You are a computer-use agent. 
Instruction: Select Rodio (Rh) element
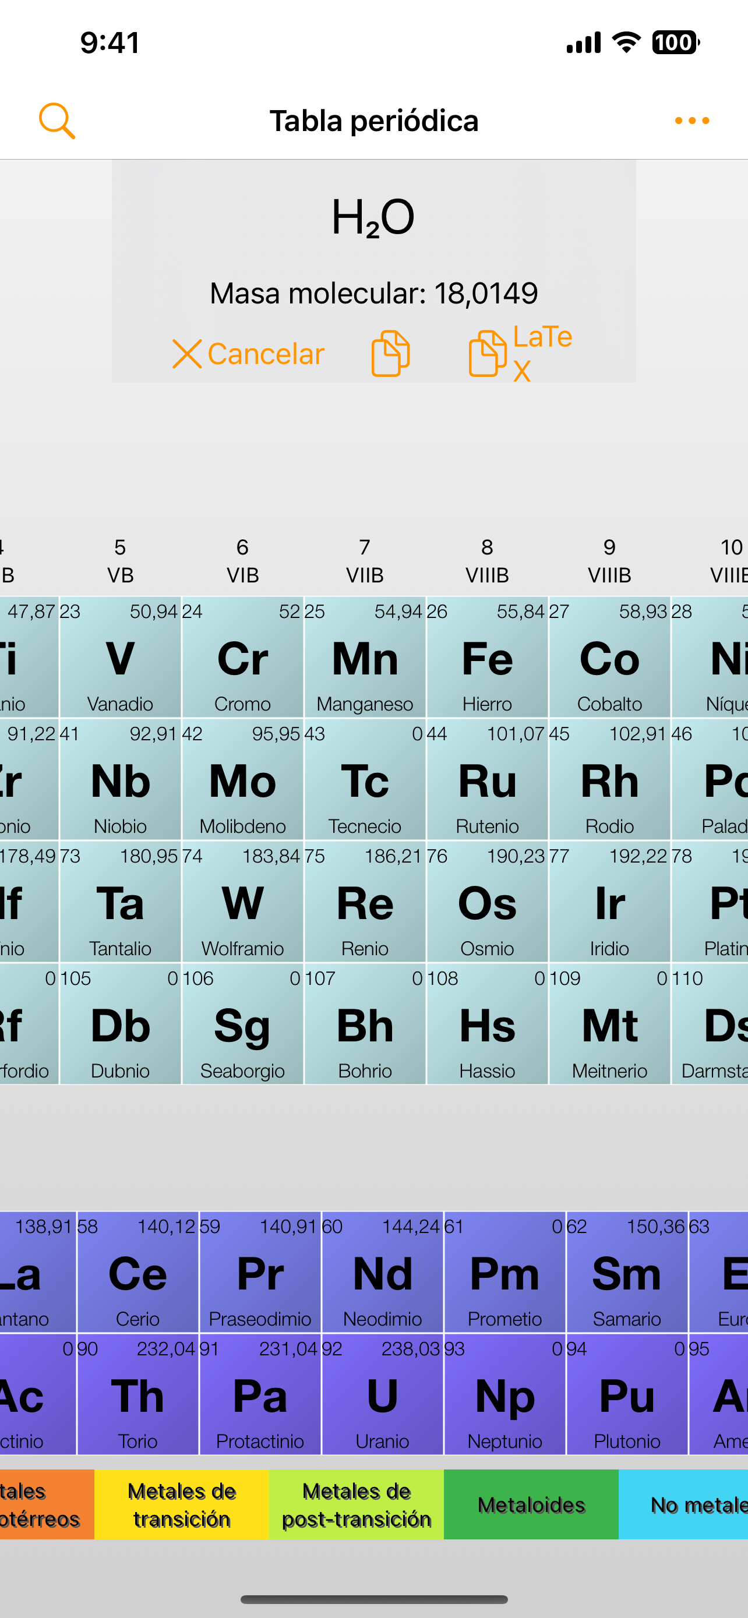pos(609,779)
